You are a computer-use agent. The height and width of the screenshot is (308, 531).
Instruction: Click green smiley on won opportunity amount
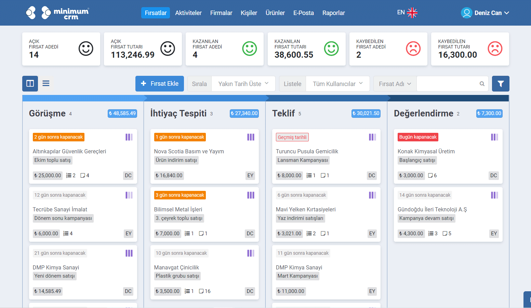[x=331, y=48]
